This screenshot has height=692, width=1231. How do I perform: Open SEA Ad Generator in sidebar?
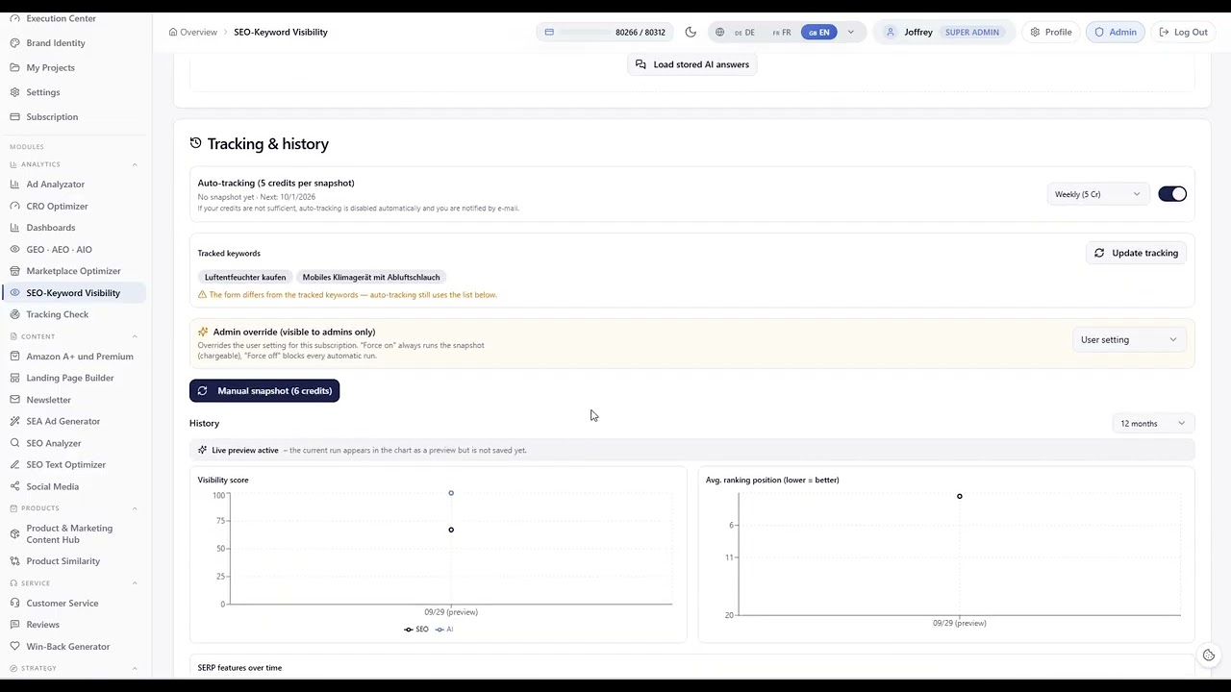point(63,421)
